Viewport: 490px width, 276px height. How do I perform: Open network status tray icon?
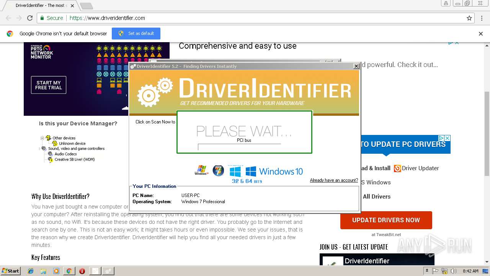pyautogui.click(x=444, y=271)
